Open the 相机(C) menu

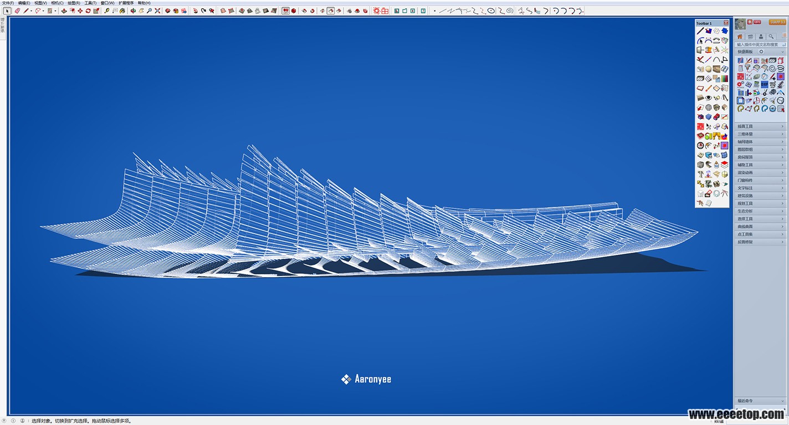point(57,3)
